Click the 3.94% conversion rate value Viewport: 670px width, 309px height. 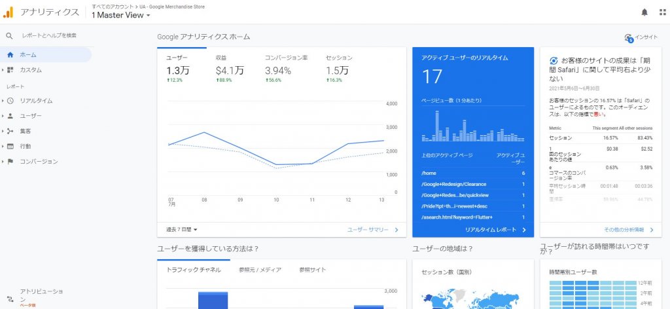pyautogui.click(x=278, y=71)
